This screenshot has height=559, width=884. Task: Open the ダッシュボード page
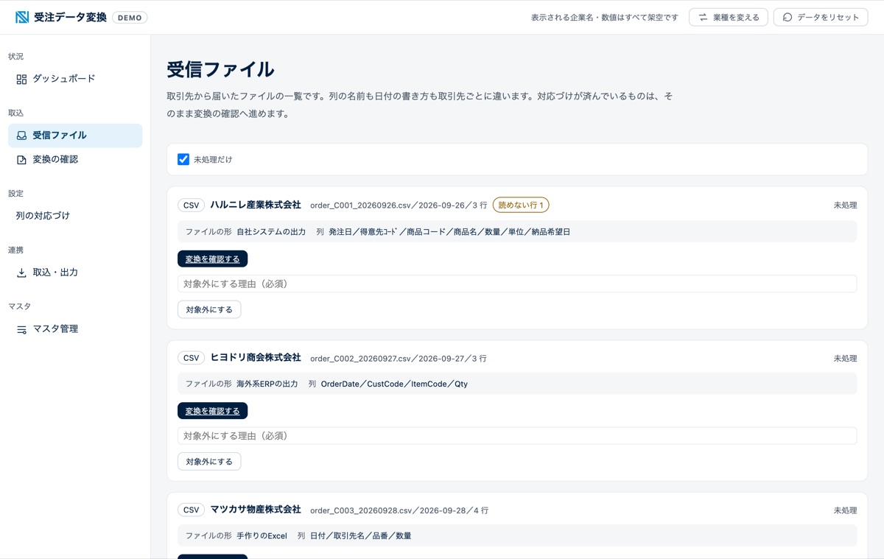click(x=75, y=79)
